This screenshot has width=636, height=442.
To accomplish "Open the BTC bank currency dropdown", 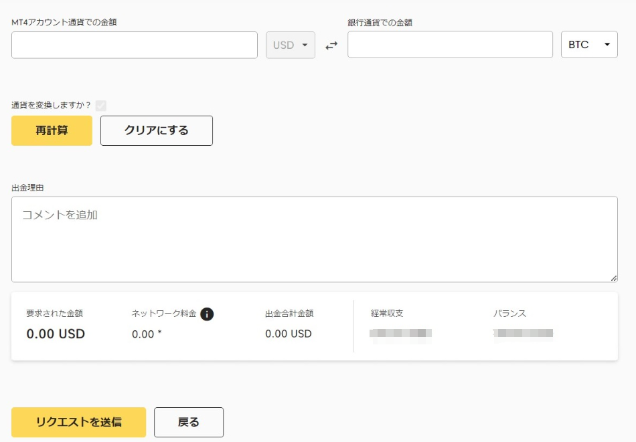I will (588, 45).
